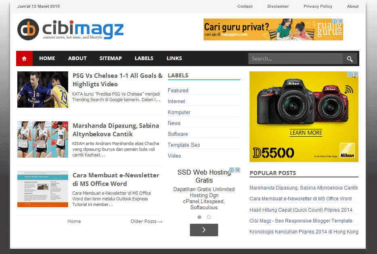Select the Template Seo label
The image size is (377, 254).
184,145
